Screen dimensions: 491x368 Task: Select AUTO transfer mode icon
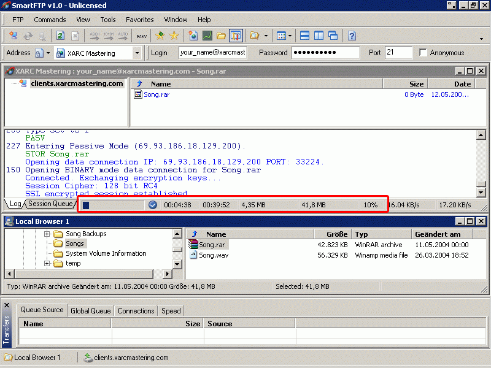click(x=122, y=36)
